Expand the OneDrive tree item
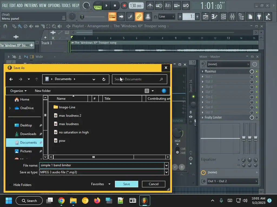 click(x=10, y=108)
